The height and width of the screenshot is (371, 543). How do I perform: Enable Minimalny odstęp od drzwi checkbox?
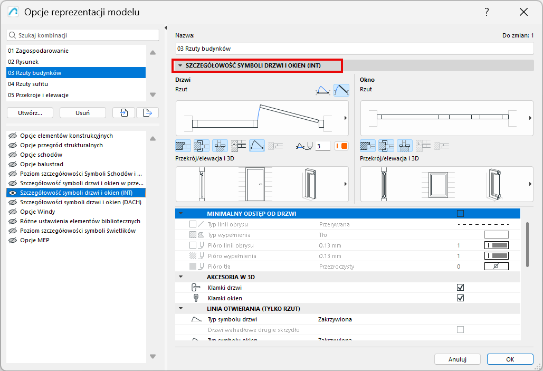pos(460,214)
